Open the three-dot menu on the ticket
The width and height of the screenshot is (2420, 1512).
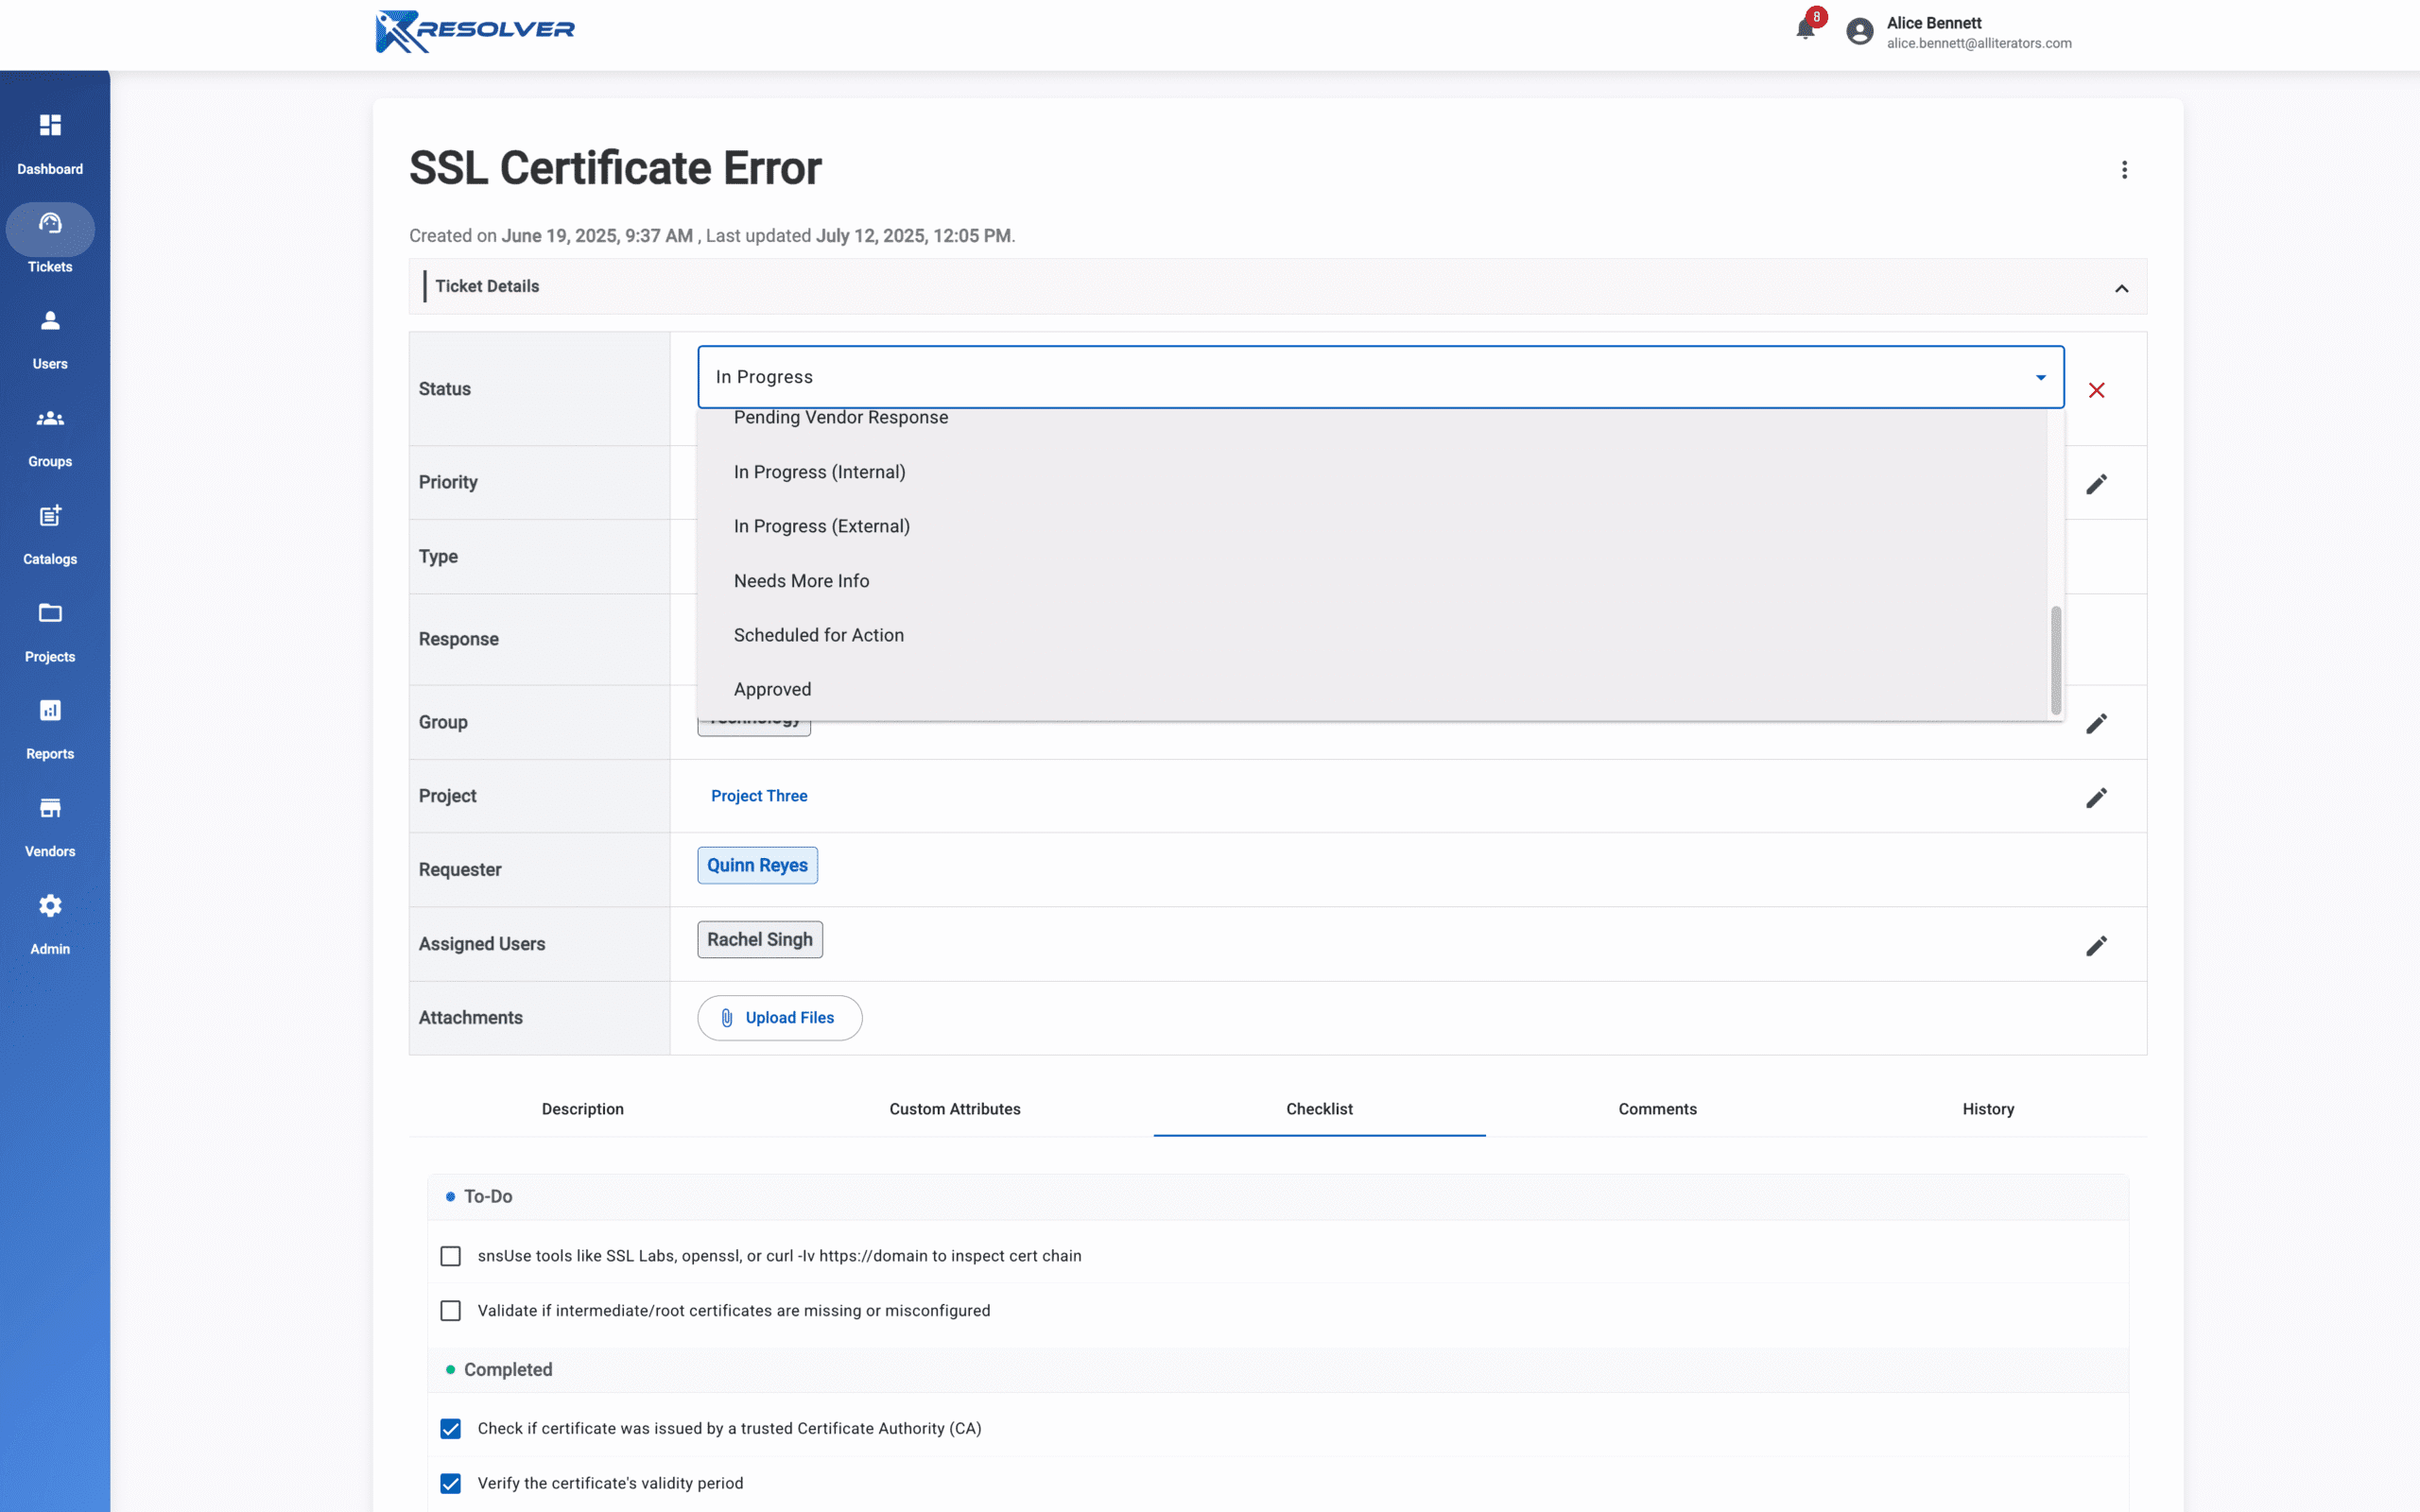click(x=2125, y=170)
